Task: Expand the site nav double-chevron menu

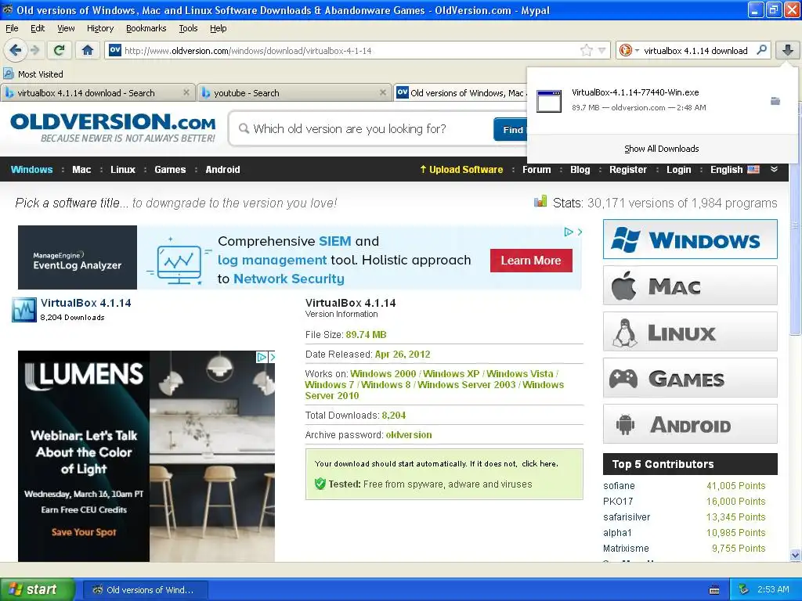Action: 775,169
